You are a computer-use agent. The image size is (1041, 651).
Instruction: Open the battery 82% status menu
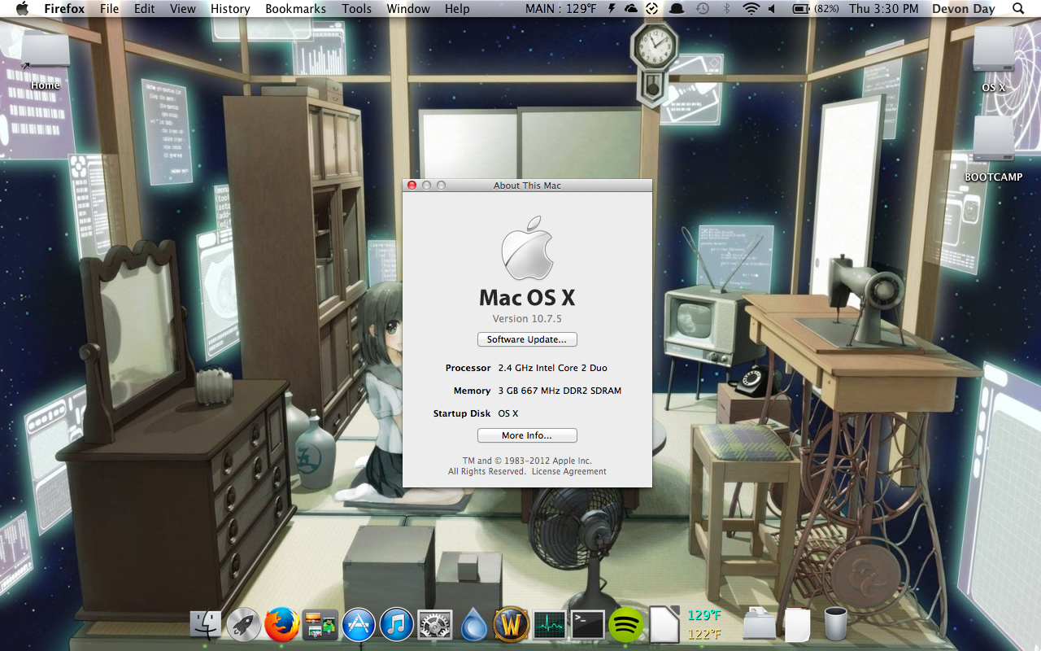(x=816, y=9)
